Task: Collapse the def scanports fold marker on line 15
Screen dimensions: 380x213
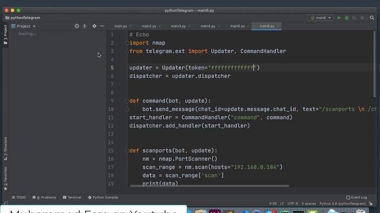Action: coord(126,151)
